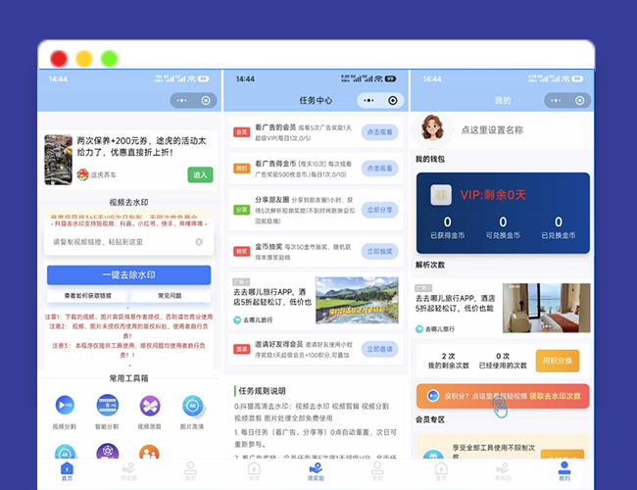This screenshot has width=637, height=490.
Task: Clear the video link input with the X icon
Action: click(199, 242)
